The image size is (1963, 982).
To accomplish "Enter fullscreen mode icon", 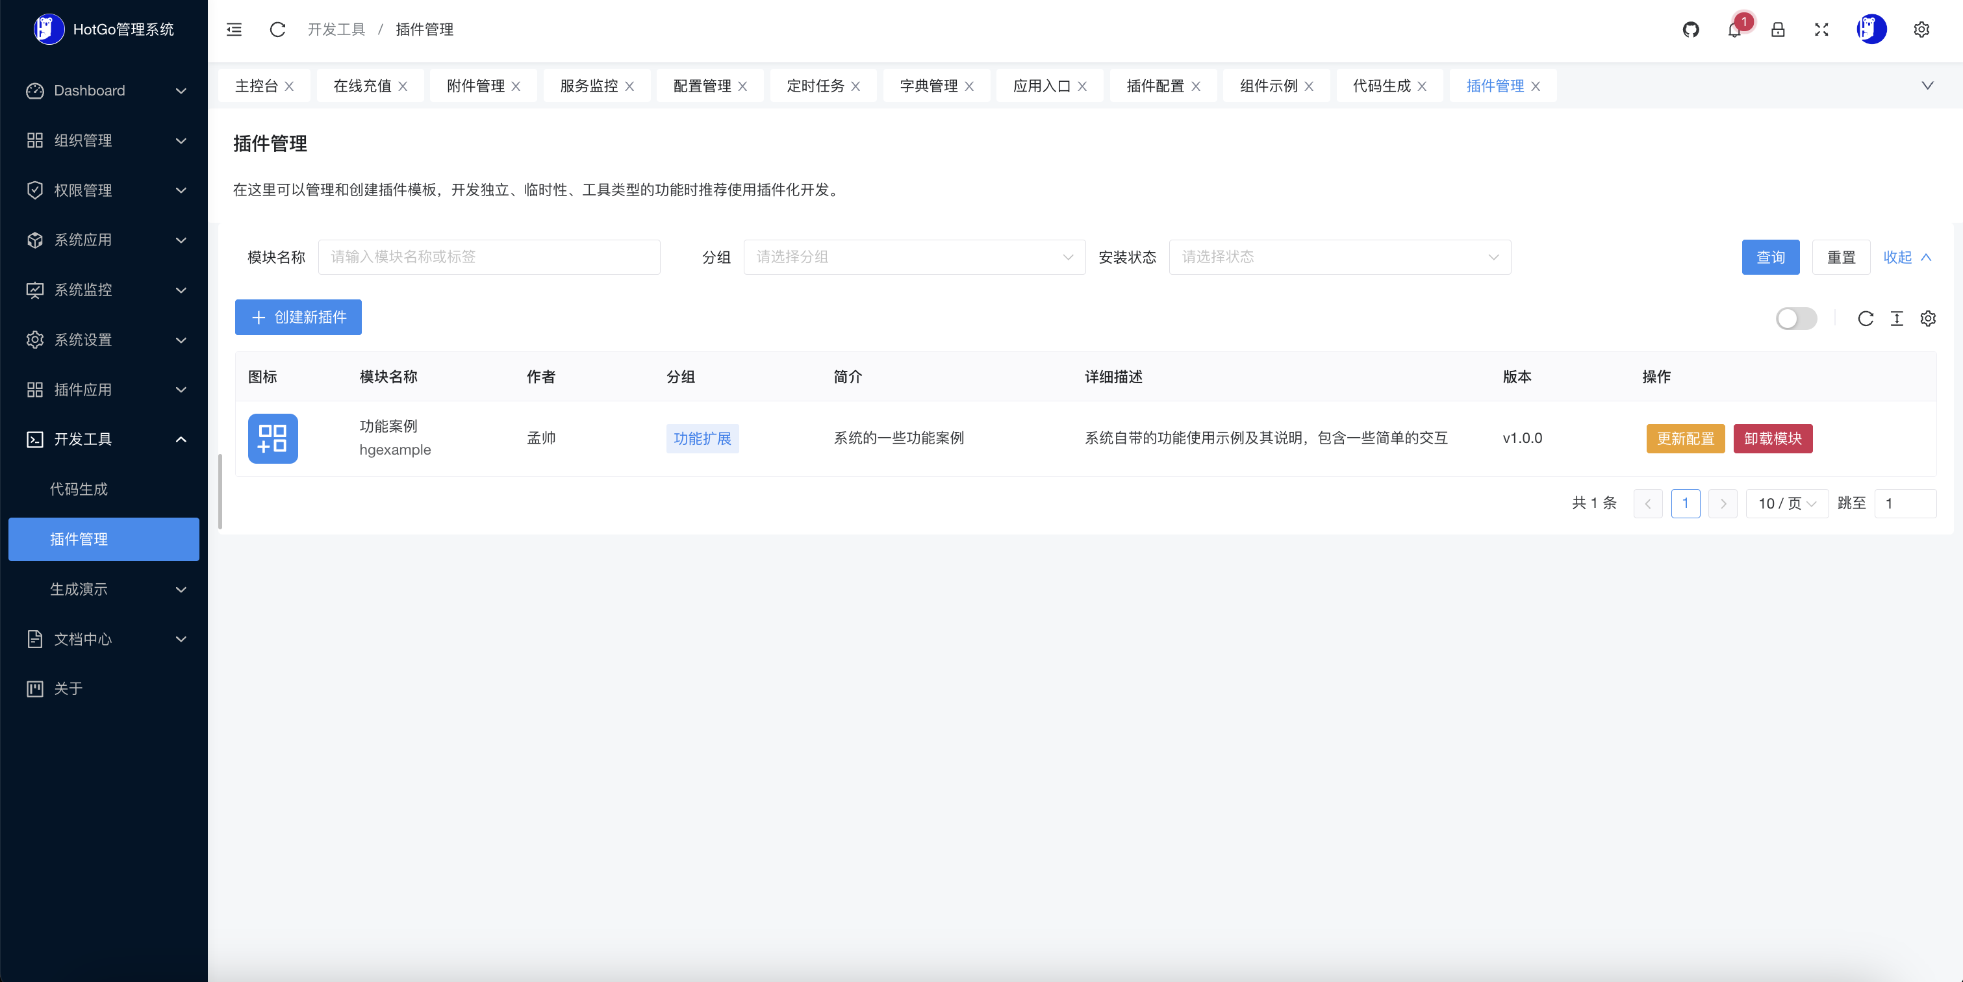I will [1821, 30].
